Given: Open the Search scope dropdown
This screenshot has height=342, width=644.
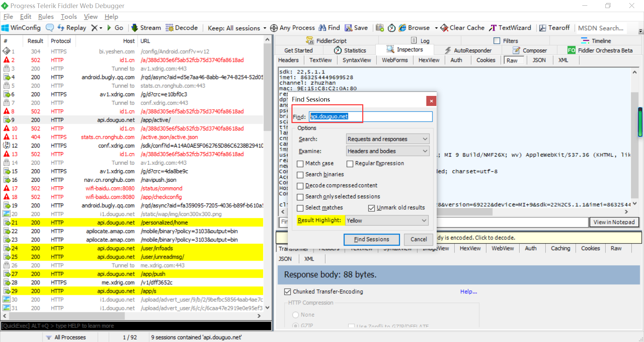Looking at the screenshot, I should click(x=387, y=139).
